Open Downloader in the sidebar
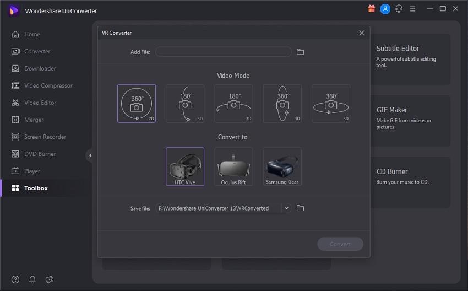Screen dimensions: 468x291 34,68
